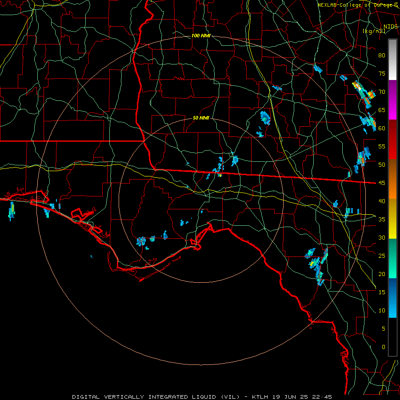Screen dimensions: 400x400
Task: Click the legend value 10
Action: [382, 311]
